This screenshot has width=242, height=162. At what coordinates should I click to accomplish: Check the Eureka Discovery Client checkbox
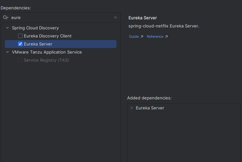pos(20,36)
